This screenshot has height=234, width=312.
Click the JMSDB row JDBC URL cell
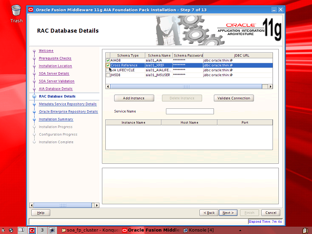pos(238,75)
